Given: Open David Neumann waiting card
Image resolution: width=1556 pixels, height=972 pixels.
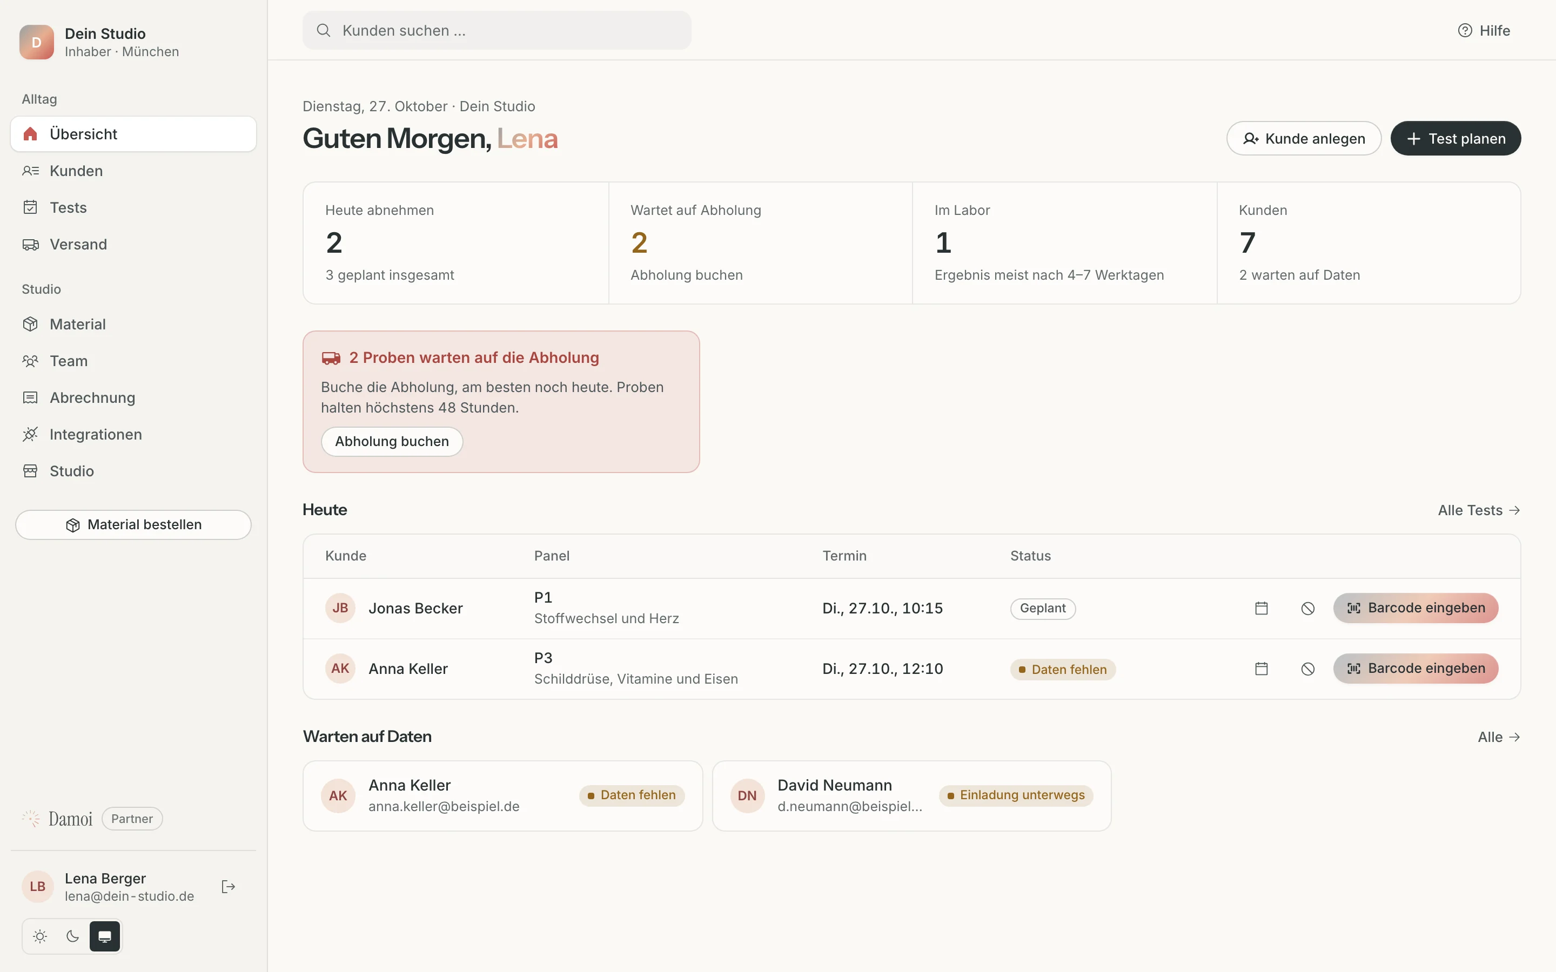Looking at the screenshot, I should pos(911,796).
